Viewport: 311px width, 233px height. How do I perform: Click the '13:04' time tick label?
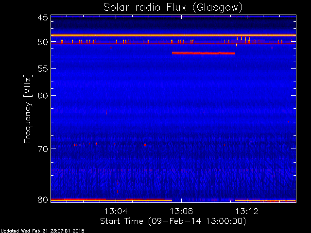[116, 211]
